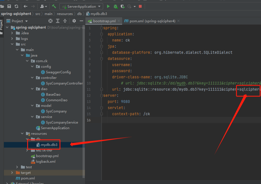
Task: Click the Forward navigation arrow
Action: (x=33, y=6)
